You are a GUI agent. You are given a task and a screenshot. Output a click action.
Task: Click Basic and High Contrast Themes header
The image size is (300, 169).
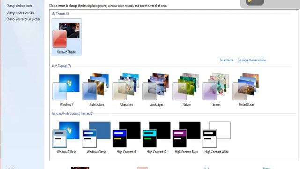72,113
